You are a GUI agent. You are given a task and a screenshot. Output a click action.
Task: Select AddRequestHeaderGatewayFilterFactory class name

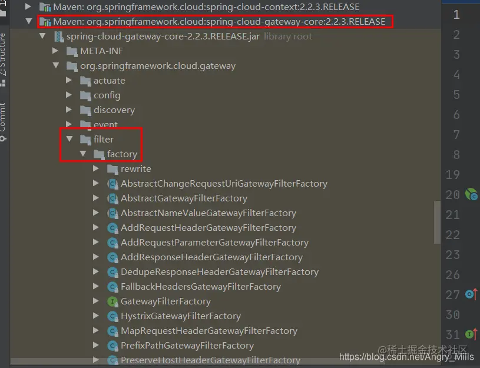pos(208,227)
